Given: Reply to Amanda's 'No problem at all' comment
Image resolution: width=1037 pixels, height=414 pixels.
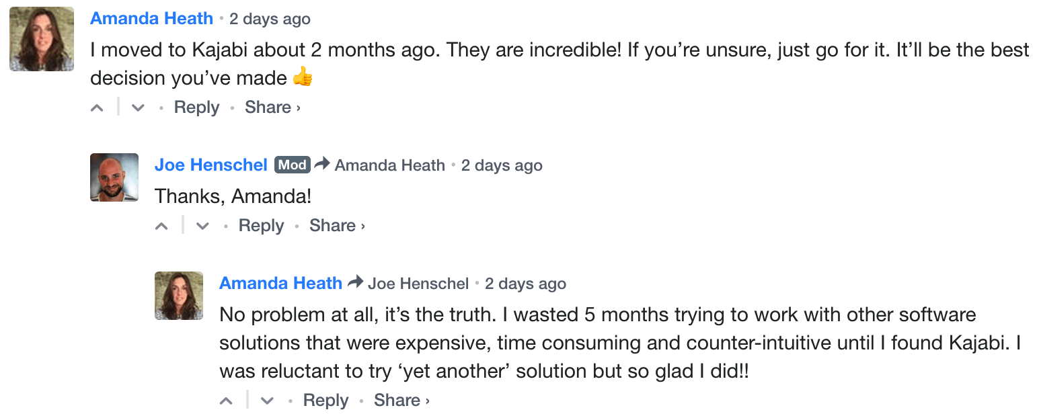Looking at the screenshot, I should click(325, 400).
